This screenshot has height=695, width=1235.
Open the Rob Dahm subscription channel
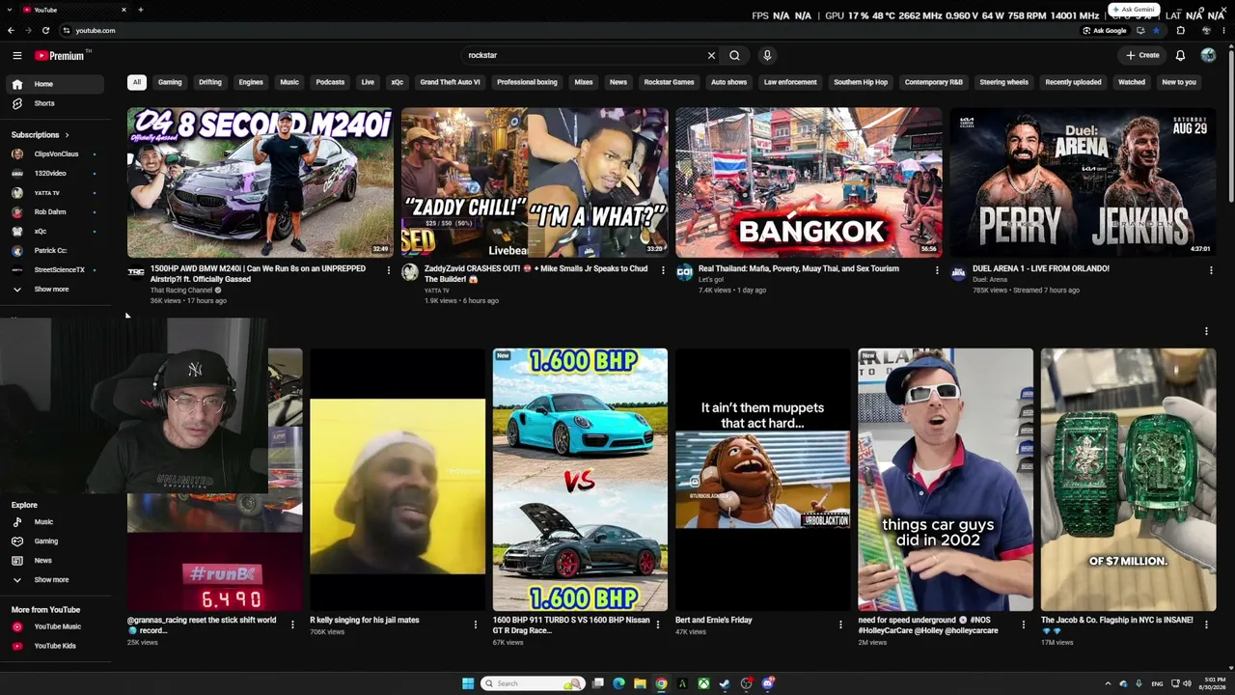pos(54,212)
